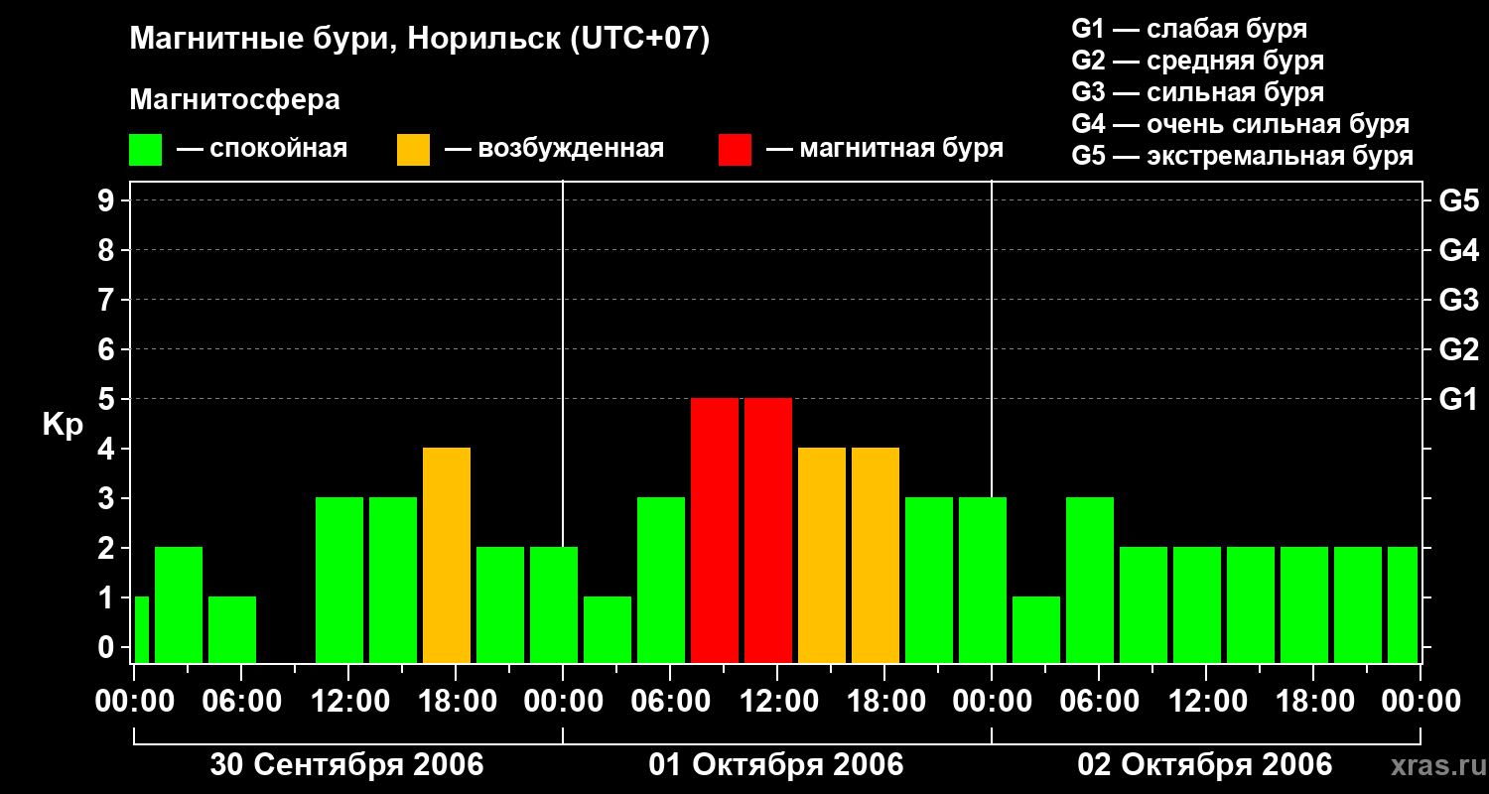Click the green Kp 1 bar on 02 Октября
The height and width of the screenshot is (794, 1489).
(1036, 629)
